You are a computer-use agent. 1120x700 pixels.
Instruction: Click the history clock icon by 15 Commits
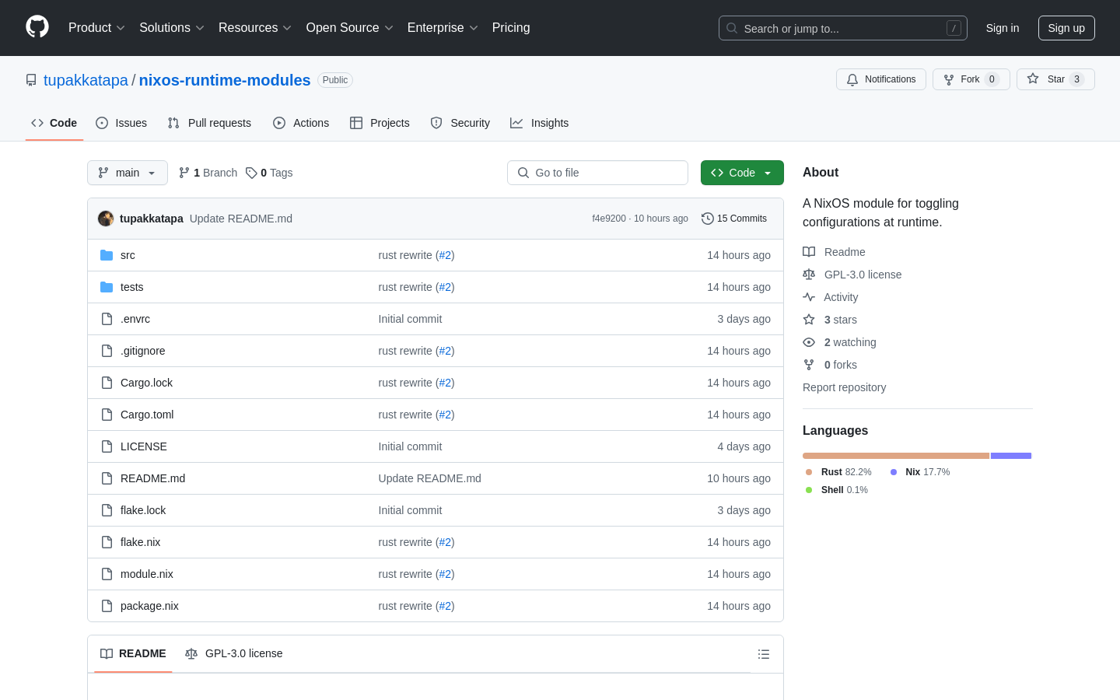(708, 219)
